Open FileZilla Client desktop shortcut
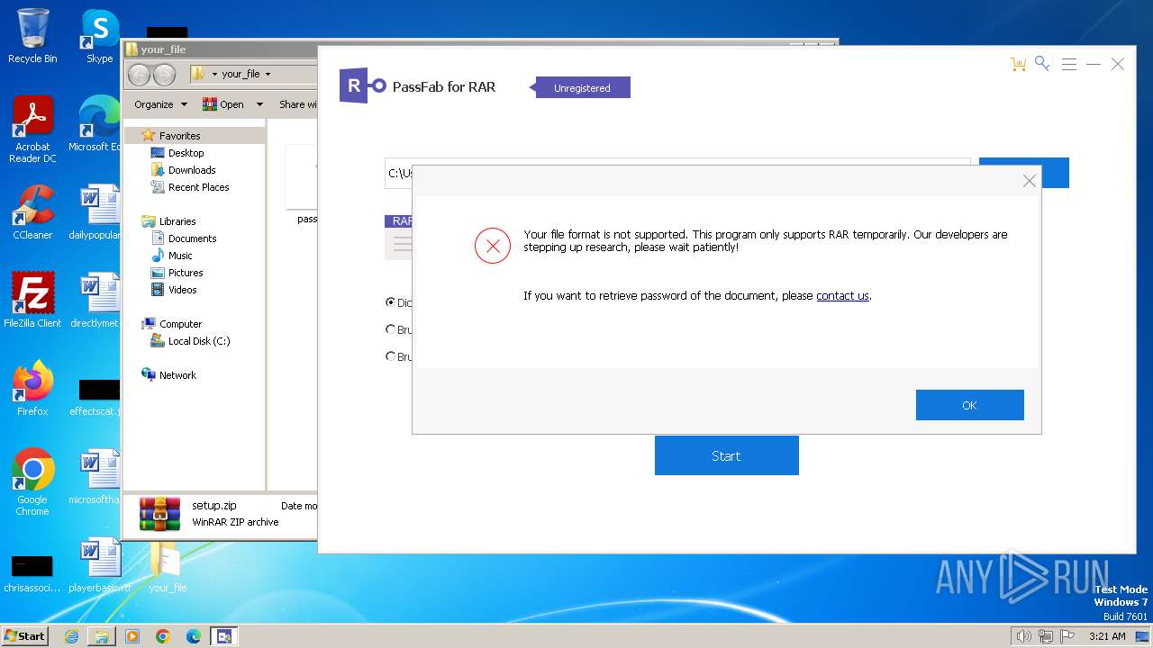The width and height of the screenshot is (1153, 648). point(32,300)
